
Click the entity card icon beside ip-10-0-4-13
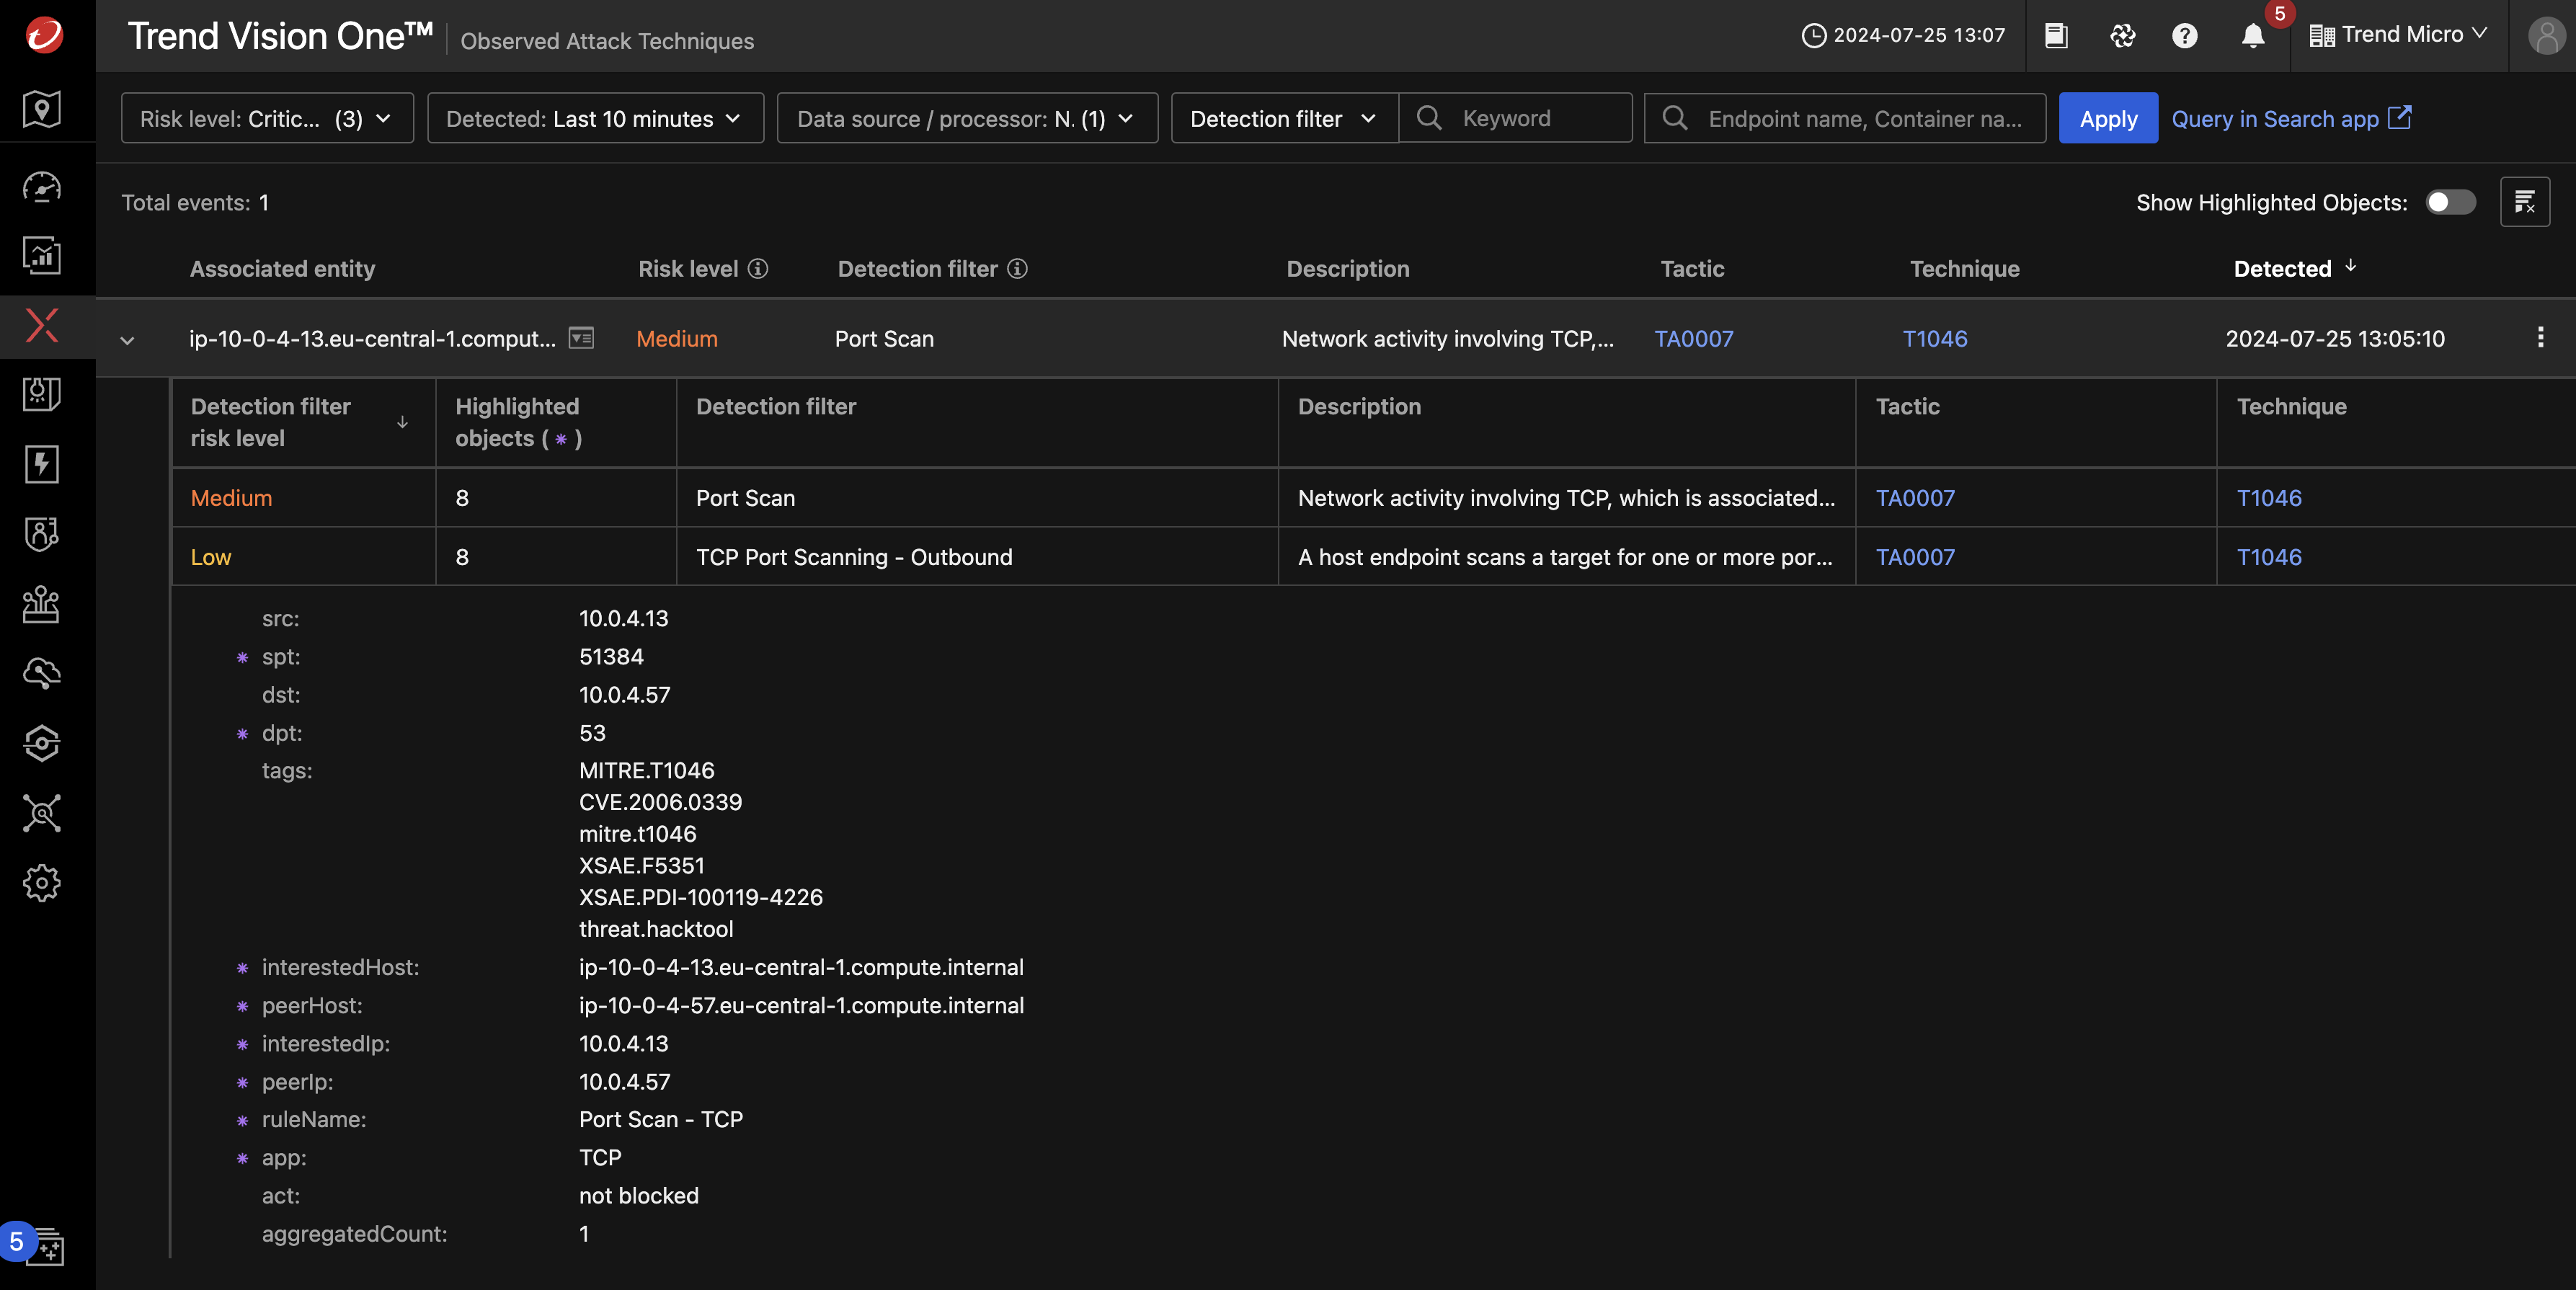coord(581,338)
